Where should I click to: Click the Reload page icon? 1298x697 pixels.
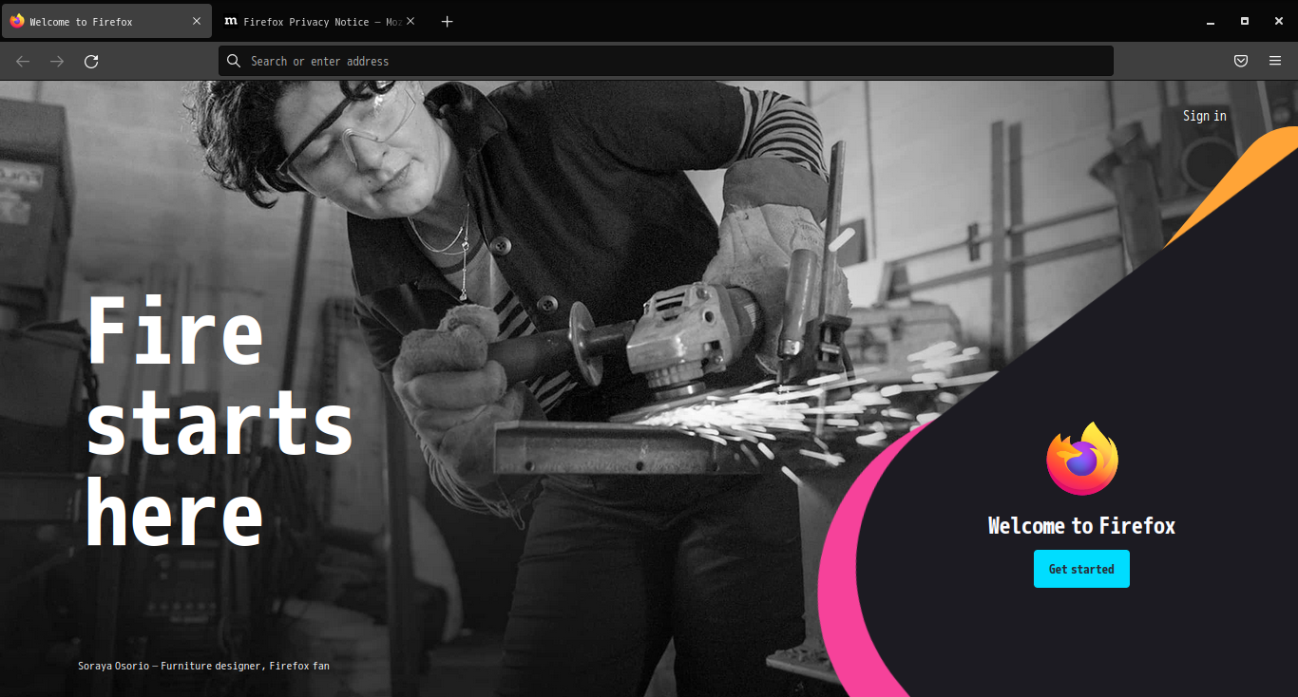click(x=91, y=61)
